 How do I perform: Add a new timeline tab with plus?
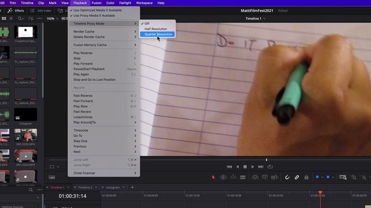click(x=133, y=187)
